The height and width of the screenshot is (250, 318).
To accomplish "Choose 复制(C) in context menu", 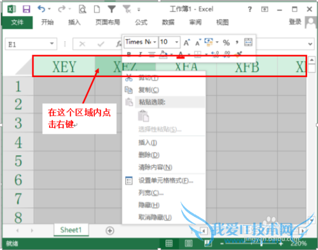I will [x=163, y=90].
